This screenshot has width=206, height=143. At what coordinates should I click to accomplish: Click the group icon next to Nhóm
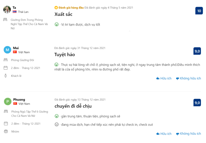point(6,131)
